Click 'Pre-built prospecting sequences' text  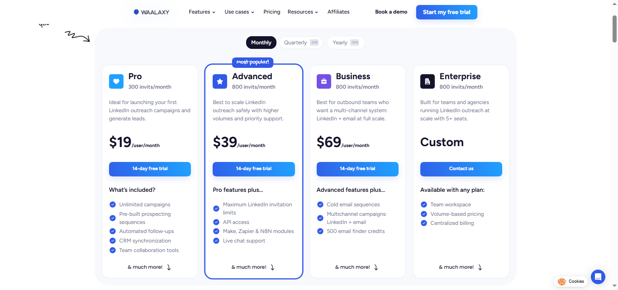(145, 218)
